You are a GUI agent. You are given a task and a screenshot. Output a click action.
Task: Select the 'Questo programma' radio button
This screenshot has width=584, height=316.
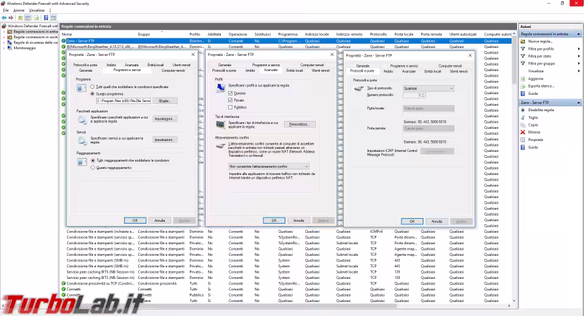coord(92,94)
